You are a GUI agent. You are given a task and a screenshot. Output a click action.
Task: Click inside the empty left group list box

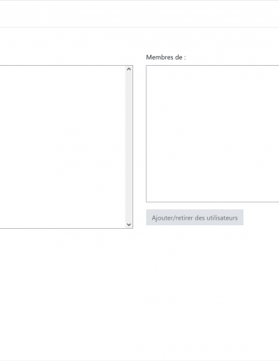click(63, 147)
